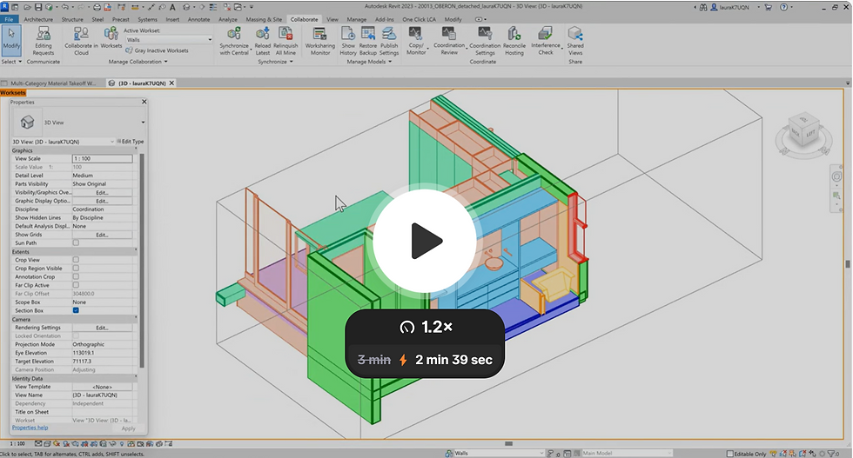Click the Properties panel vertical scrollbar

pos(141,261)
